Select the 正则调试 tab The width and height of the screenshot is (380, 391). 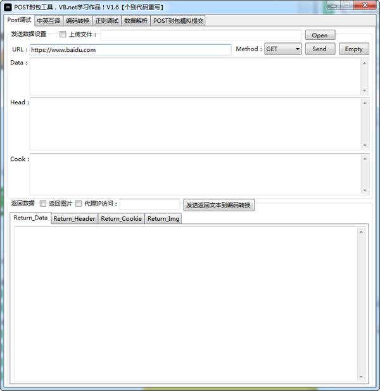point(106,21)
